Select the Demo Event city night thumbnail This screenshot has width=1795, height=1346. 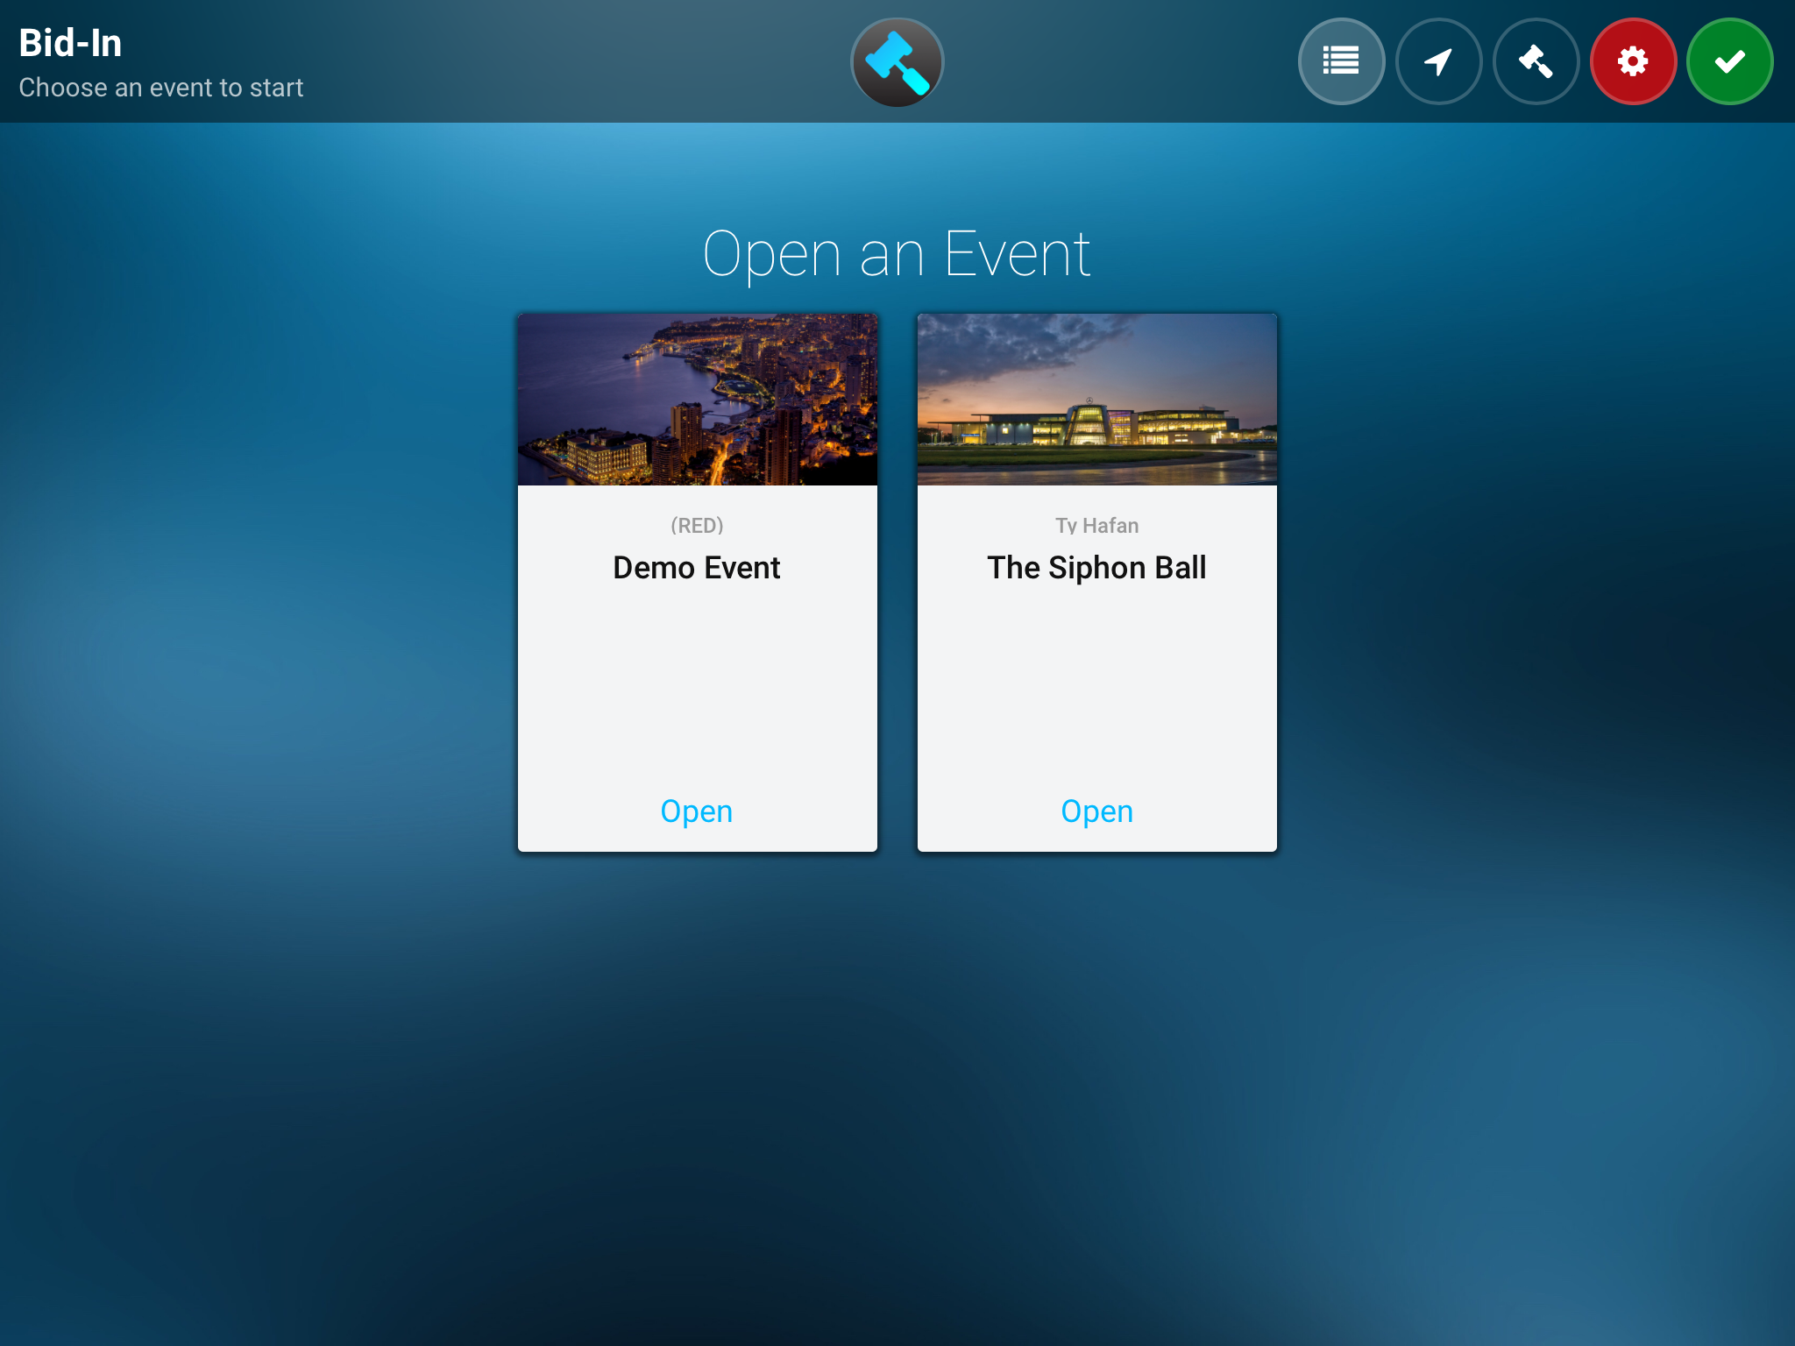[x=698, y=400]
